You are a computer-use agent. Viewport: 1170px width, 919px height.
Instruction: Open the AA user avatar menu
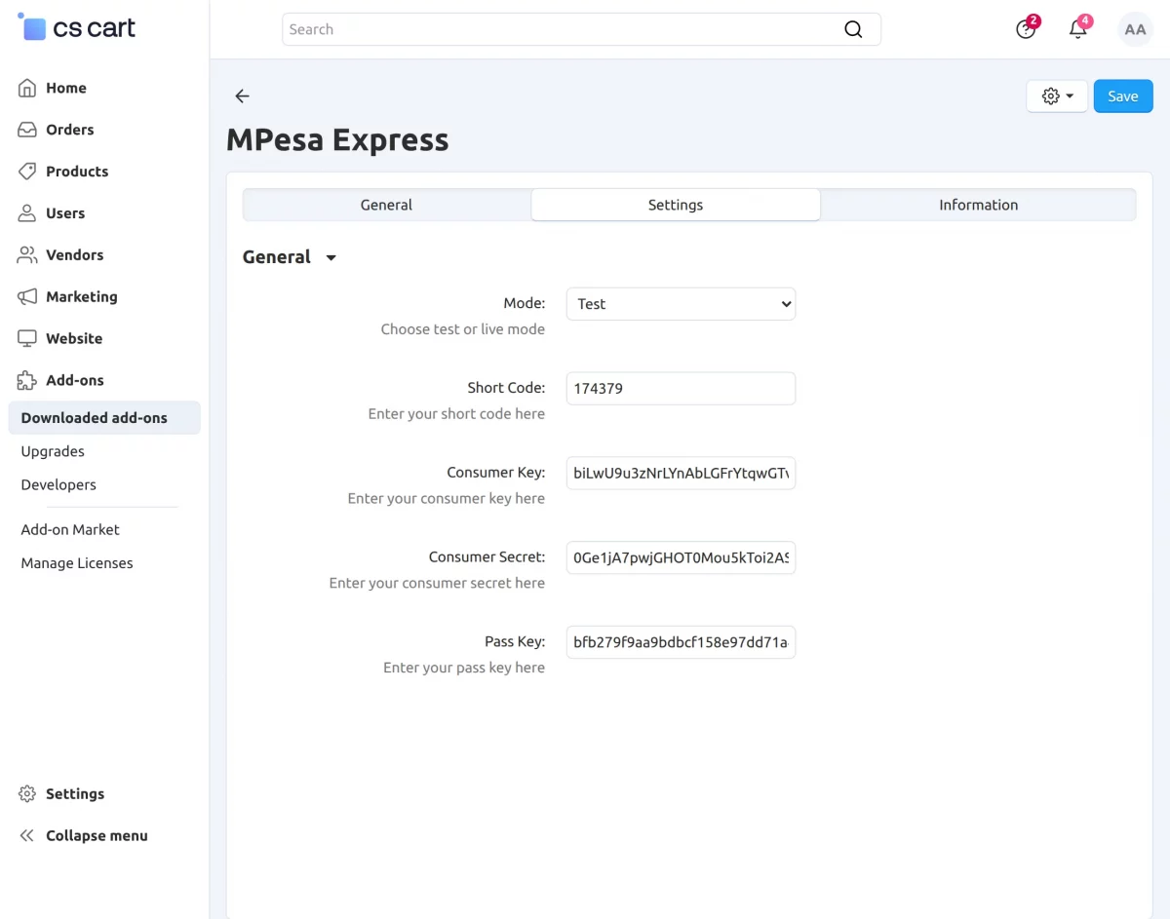[1135, 29]
